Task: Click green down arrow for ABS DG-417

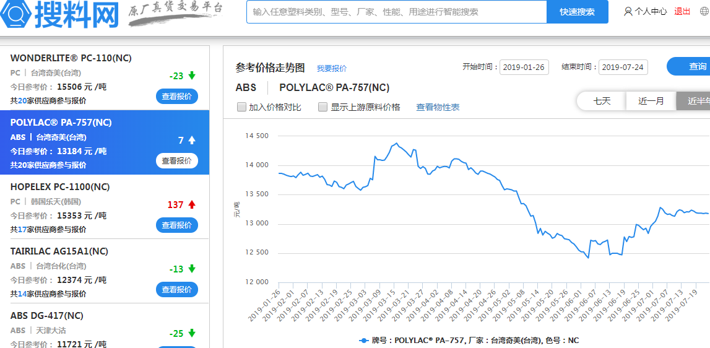Action: click(192, 333)
